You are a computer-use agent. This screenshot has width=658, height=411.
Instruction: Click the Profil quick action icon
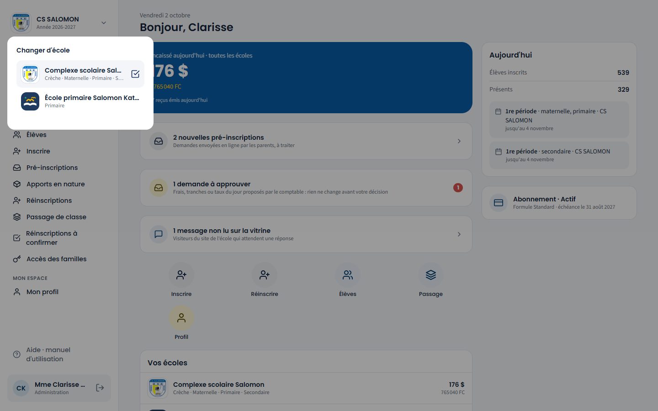[x=181, y=318]
